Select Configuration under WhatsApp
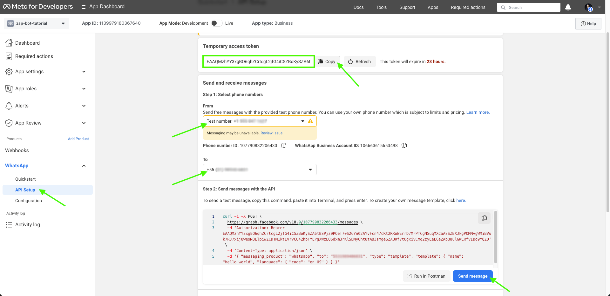Screen dimensions: 610x296 [x=29, y=201]
